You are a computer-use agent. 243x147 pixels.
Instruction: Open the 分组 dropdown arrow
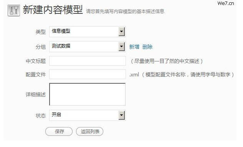coord(122,46)
